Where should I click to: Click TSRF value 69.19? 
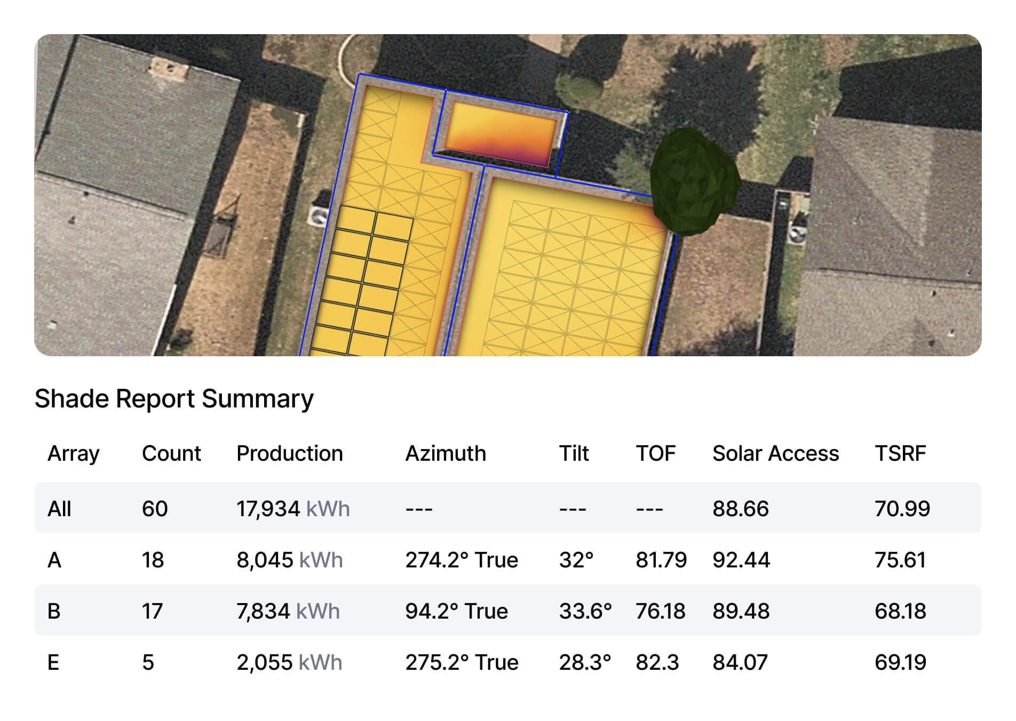(x=900, y=662)
